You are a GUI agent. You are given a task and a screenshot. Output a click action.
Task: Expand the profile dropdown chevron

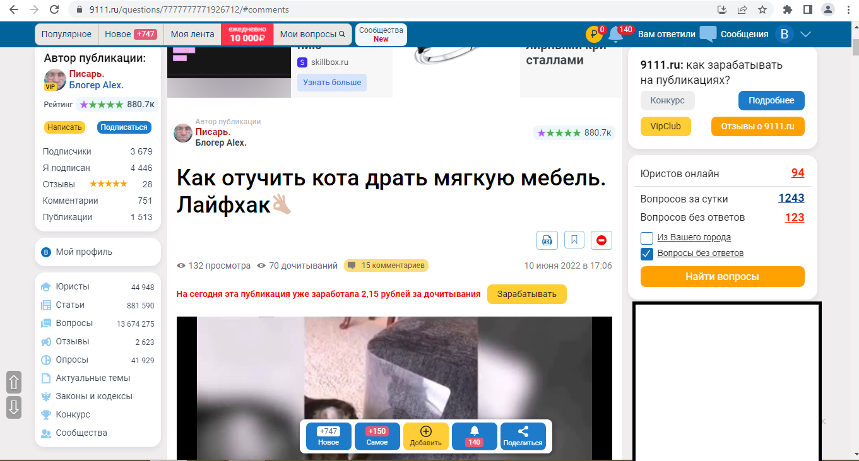(805, 34)
